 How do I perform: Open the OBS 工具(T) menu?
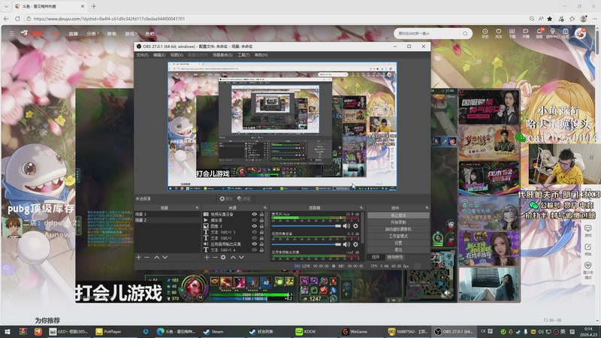click(243, 55)
